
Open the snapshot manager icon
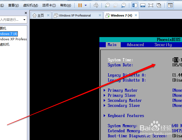click(123, 5)
